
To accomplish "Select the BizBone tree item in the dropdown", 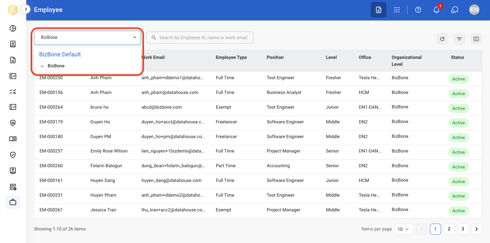I will pos(56,66).
